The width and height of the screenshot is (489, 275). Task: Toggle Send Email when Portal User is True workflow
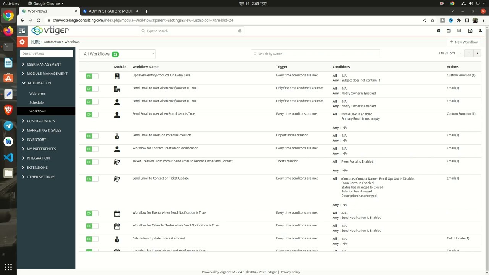click(92, 115)
